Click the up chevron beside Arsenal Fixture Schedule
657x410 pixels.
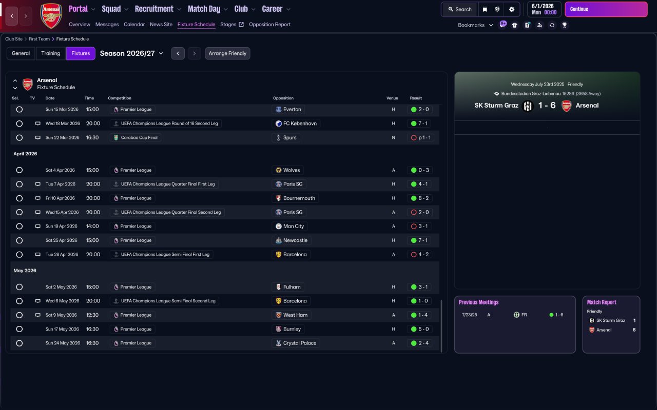click(x=15, y=80)
